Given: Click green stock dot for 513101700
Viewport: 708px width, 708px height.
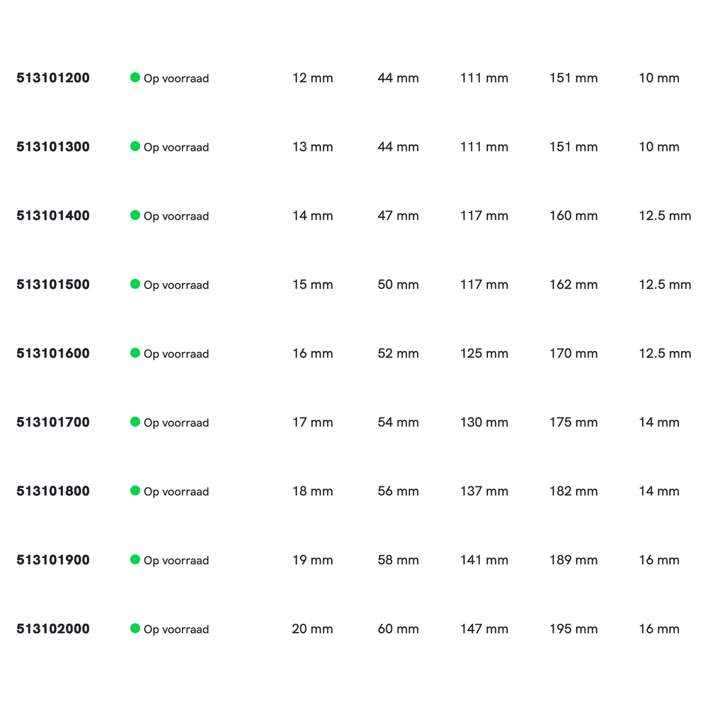Looking at the screenshot, I should [135, 421].
